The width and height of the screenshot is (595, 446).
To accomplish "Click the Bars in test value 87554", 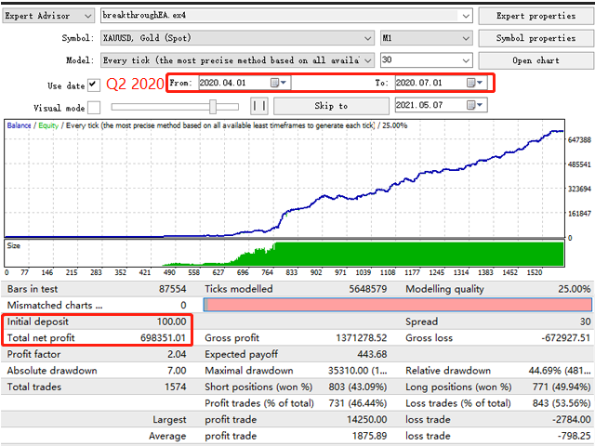I will pyautogui.click(x=173, y=289).
